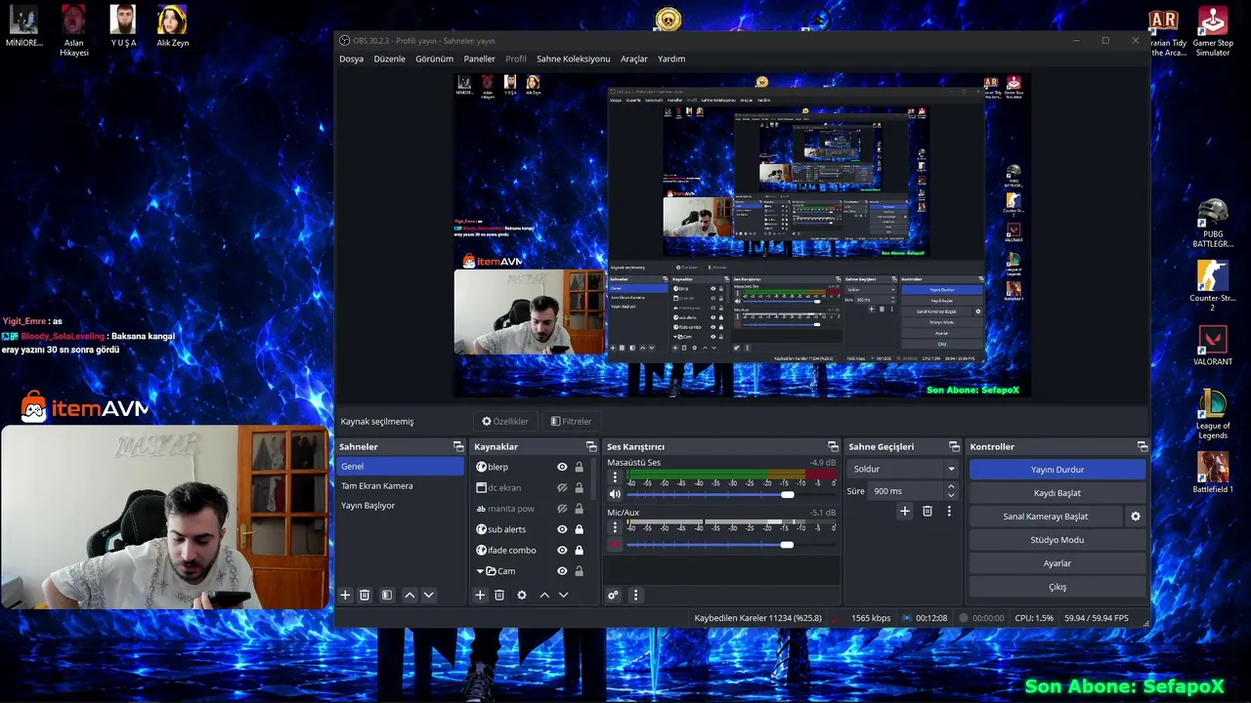Image resolution: width=1251 pixels, height=703 pixels.
Task: Hide the ifade combo source
Action: (562, 550)
